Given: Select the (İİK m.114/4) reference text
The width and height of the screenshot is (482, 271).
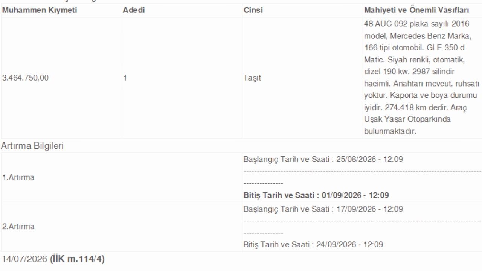Looking at the screenshot, I should [78, 259].
